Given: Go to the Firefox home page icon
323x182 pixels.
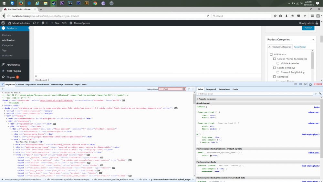Looking at the screenshot, I should point(293,16).
